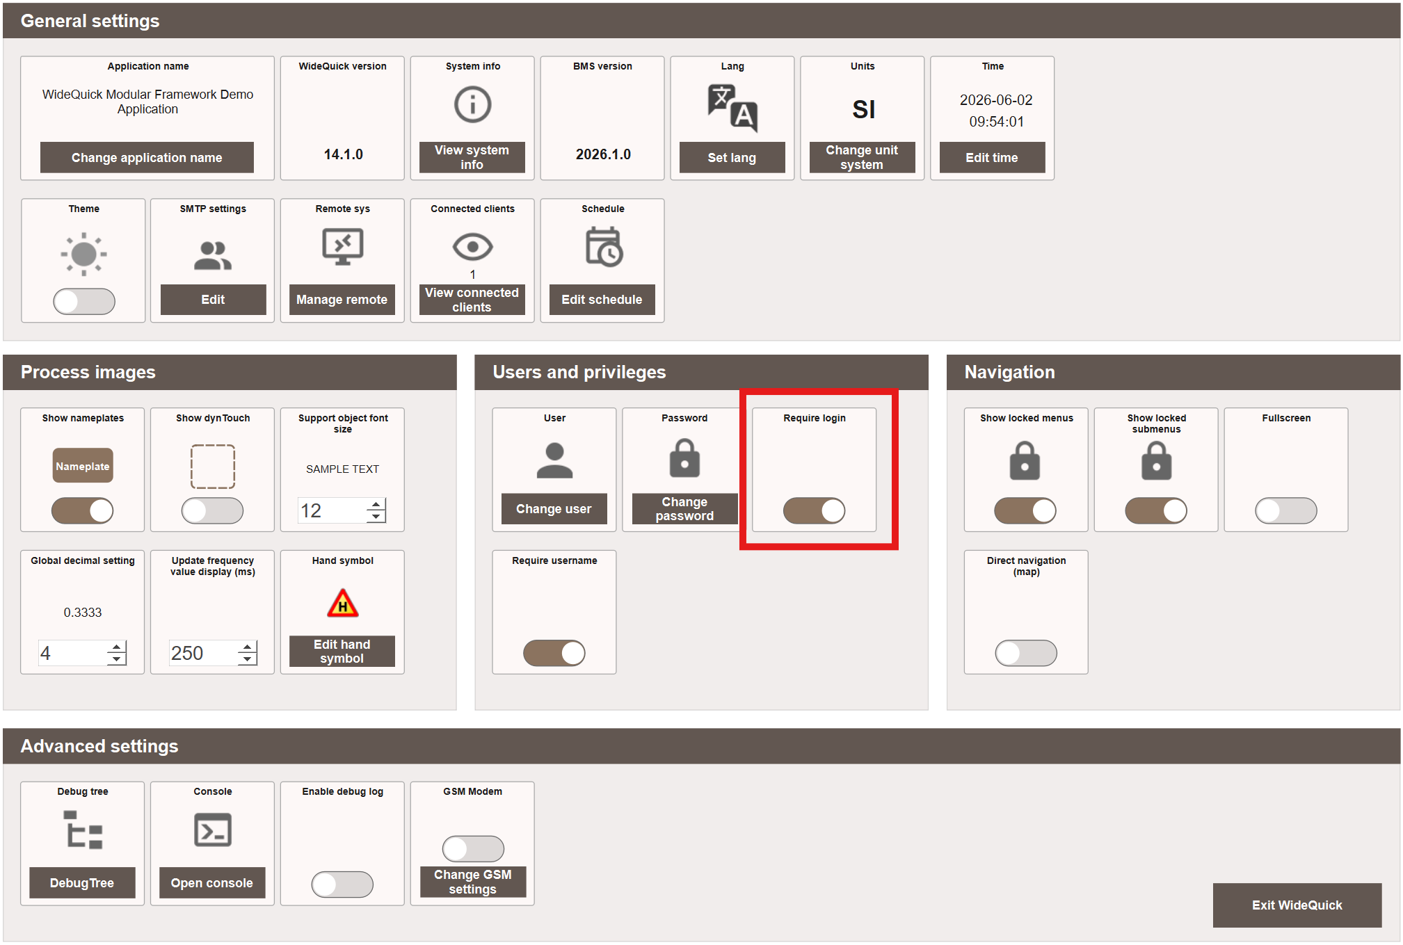Click the SAMPLE TEXT preview

coord(343,469)
